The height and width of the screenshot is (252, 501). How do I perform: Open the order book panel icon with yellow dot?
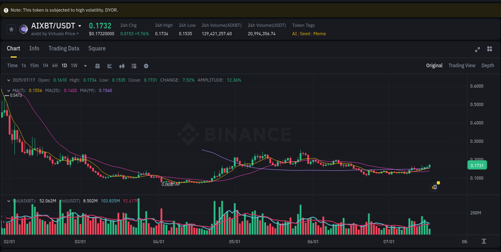pos(434,186)
